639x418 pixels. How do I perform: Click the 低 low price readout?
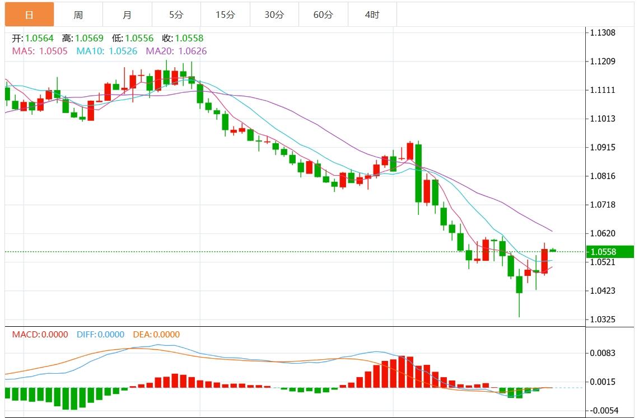pos(132,39)
